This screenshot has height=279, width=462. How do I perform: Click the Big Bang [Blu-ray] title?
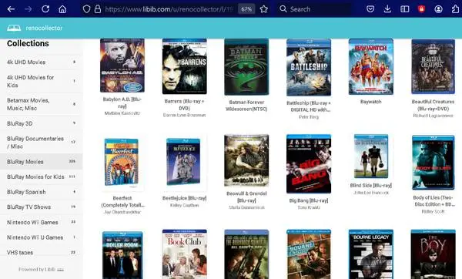pyautogui.click(x=309, y=200)
